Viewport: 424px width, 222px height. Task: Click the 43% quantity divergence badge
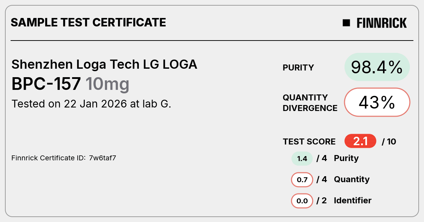(x=377, y=102)
